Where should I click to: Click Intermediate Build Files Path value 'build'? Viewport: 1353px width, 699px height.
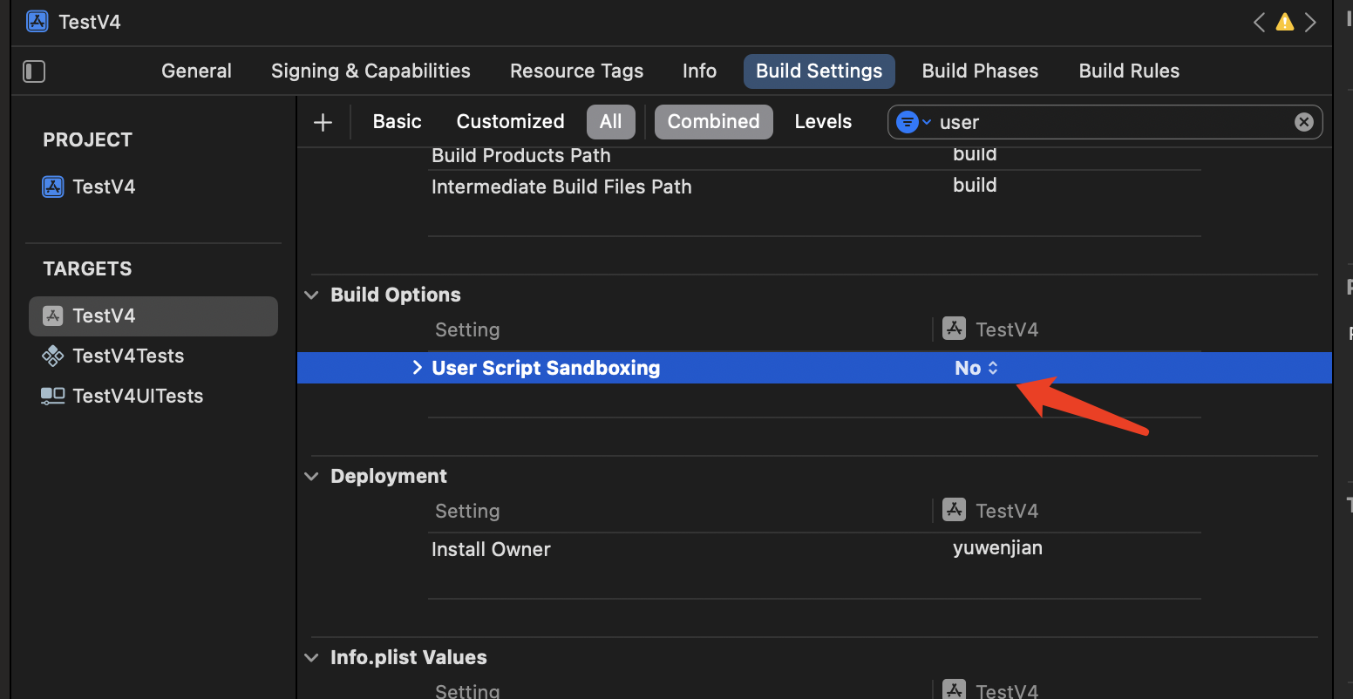click(975, 185)
